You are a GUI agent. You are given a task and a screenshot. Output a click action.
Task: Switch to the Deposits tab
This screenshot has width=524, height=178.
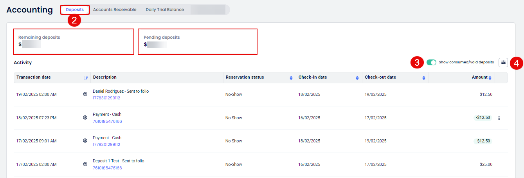(x=75, y=10)
